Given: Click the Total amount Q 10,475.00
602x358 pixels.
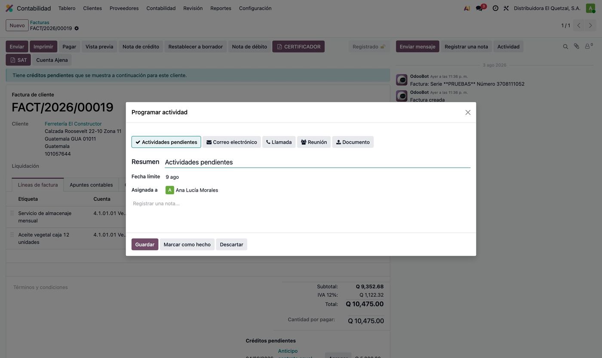Looking at the screenshot, I should [x=365, y=304].
